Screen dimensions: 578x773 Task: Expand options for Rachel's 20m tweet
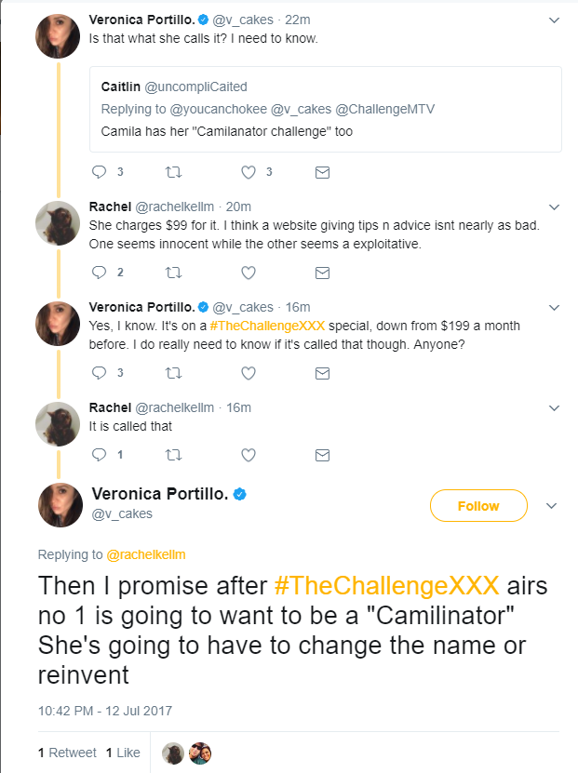[555, 207]
